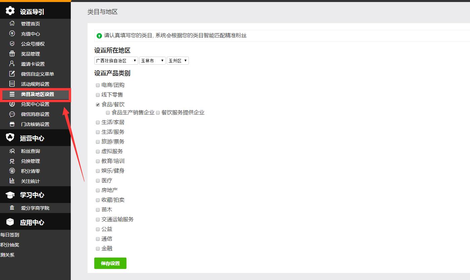Click the chat bubble icon for 微信消息设置
The width and height of the screenshot is (470, 280).
tap(12, 114)
